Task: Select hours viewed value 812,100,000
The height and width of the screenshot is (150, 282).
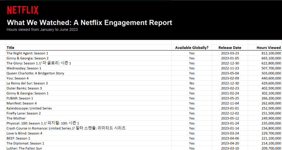Action: coord(271,53)
